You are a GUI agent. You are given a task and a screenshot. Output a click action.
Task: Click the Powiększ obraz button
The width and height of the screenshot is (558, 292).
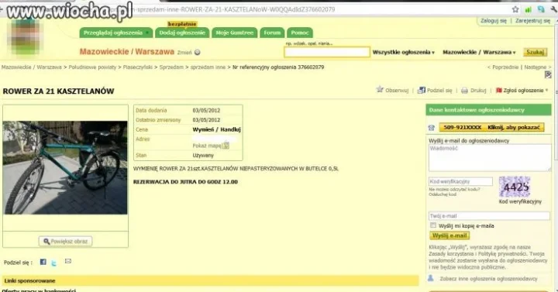coord(65,241)
